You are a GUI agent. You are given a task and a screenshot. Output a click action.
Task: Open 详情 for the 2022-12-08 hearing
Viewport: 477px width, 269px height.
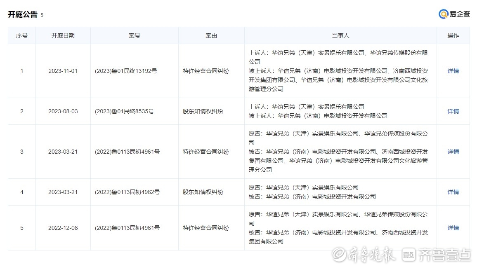453,228
